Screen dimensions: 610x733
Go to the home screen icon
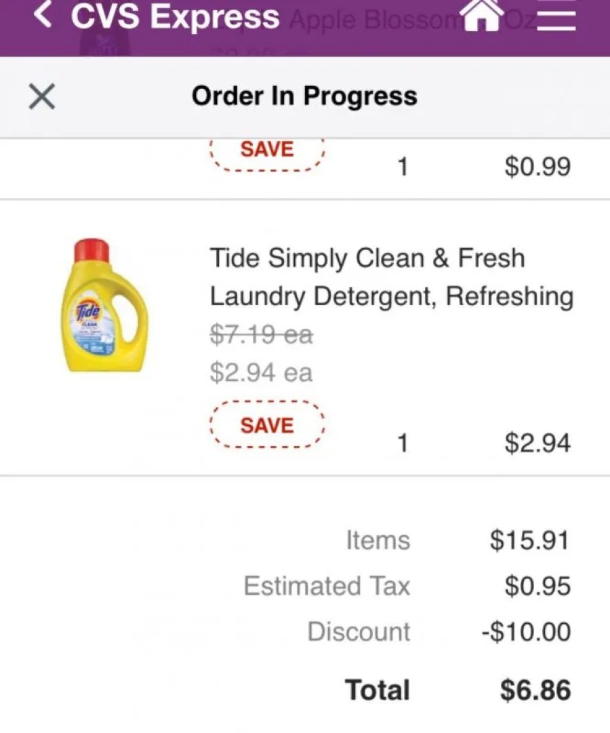click(482, 15)
